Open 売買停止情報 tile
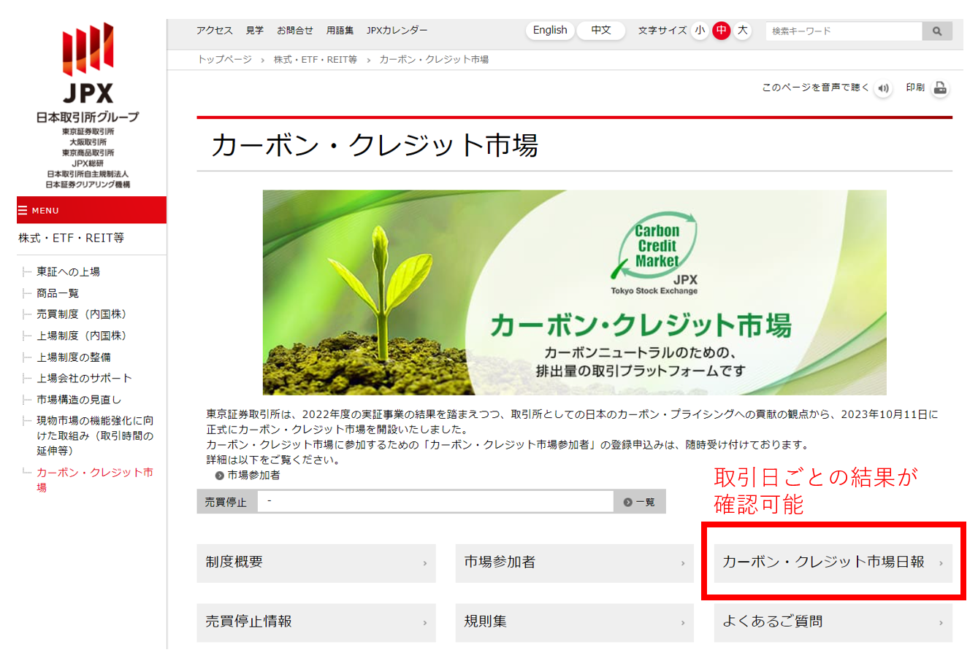 click(x=316, y=622)
